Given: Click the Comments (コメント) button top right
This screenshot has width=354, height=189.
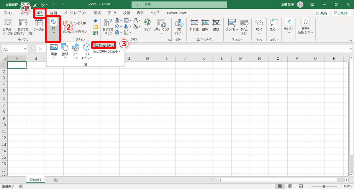Looking at the screenshot, I should [x=341, y=13].
